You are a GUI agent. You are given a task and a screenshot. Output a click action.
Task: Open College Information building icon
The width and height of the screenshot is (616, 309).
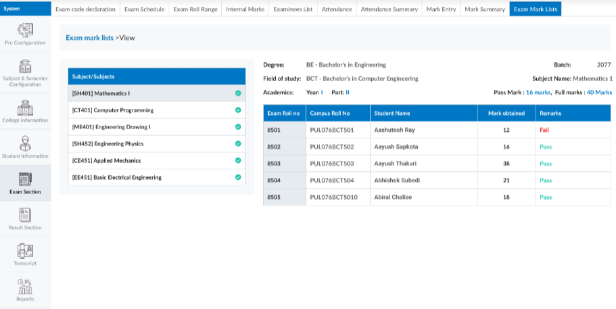coord(25,108)
